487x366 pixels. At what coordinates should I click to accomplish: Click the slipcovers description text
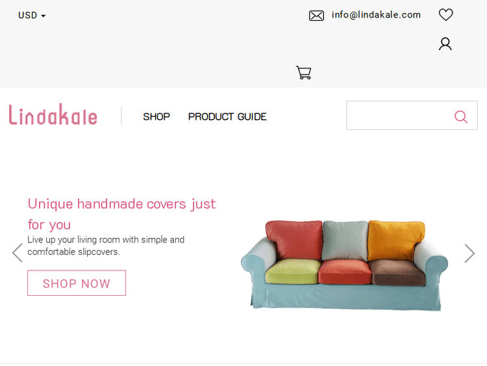(x=106, y=246)
